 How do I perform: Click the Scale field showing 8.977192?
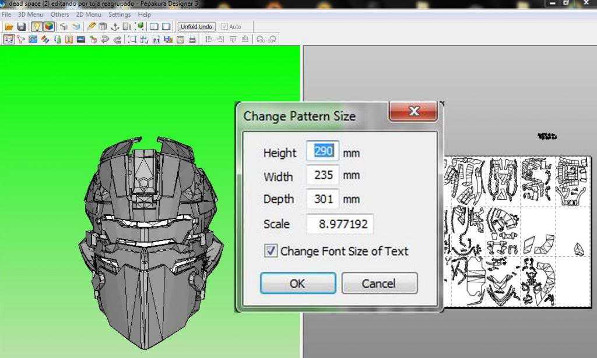tap(340, 224)
